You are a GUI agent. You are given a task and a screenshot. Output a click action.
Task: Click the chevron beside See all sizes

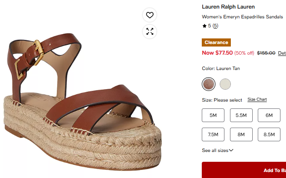pyautogui.click(x=231, y=150)
